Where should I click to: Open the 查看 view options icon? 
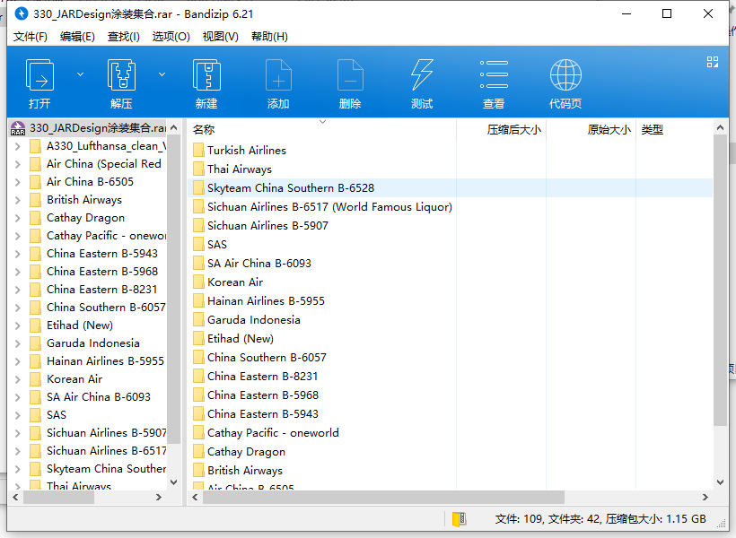(494, 74)
